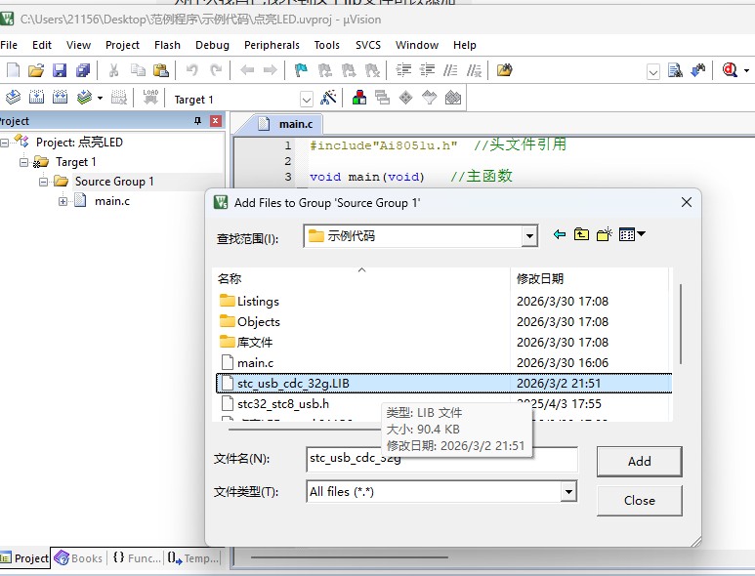Click the file list vertical scrollbar
The image size is (755, 576).
tap(681, 324)
